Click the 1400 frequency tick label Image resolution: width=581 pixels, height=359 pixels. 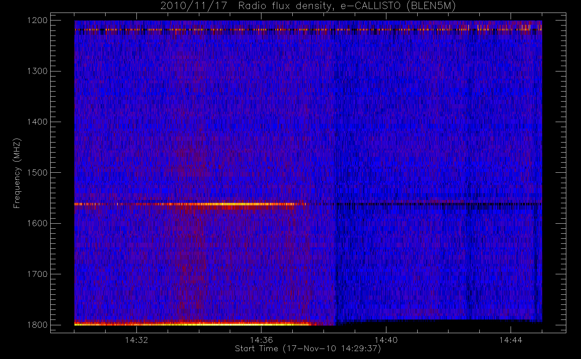[37, 122]
